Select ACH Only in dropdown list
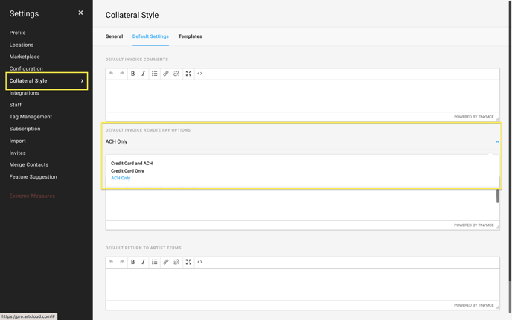The width and height of the screenshot is (512, 320). point(121,178)
